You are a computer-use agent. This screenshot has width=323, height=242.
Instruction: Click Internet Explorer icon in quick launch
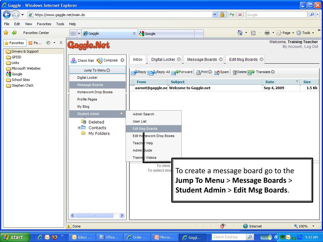[x=40, y=237]
